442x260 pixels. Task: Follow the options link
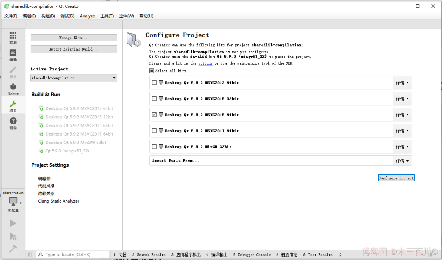[x=205, y=63]
